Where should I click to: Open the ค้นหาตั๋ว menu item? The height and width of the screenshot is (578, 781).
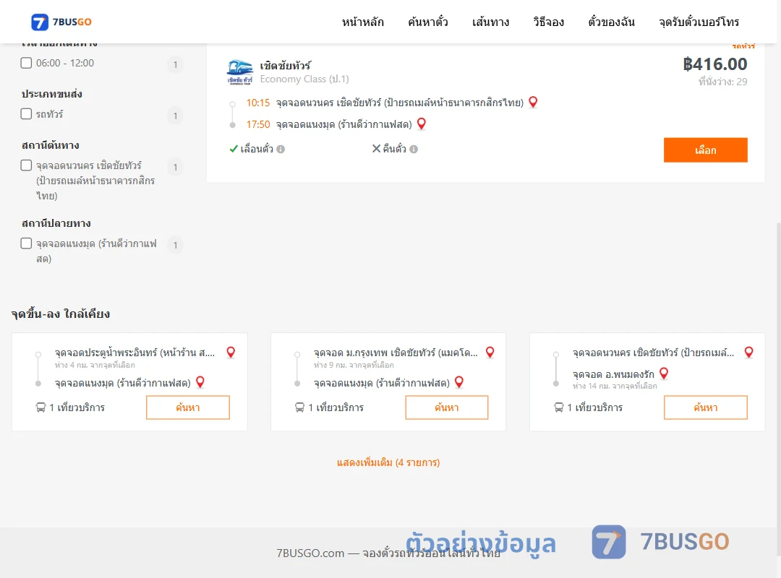pyautogui.click(x=428, y=22)
